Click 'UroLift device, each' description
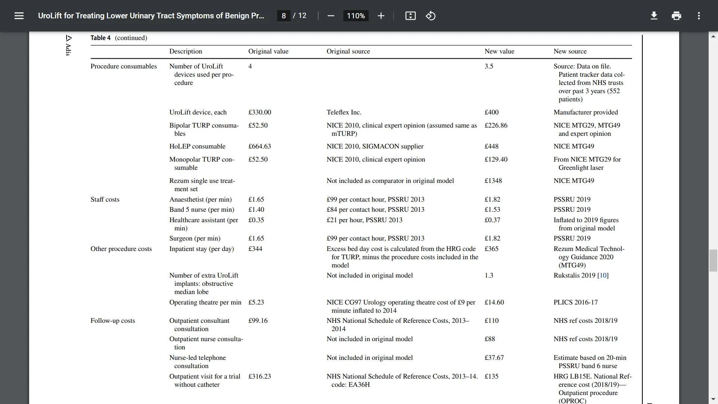This screenshot has height=404, width=718. (x=198, y=112)
